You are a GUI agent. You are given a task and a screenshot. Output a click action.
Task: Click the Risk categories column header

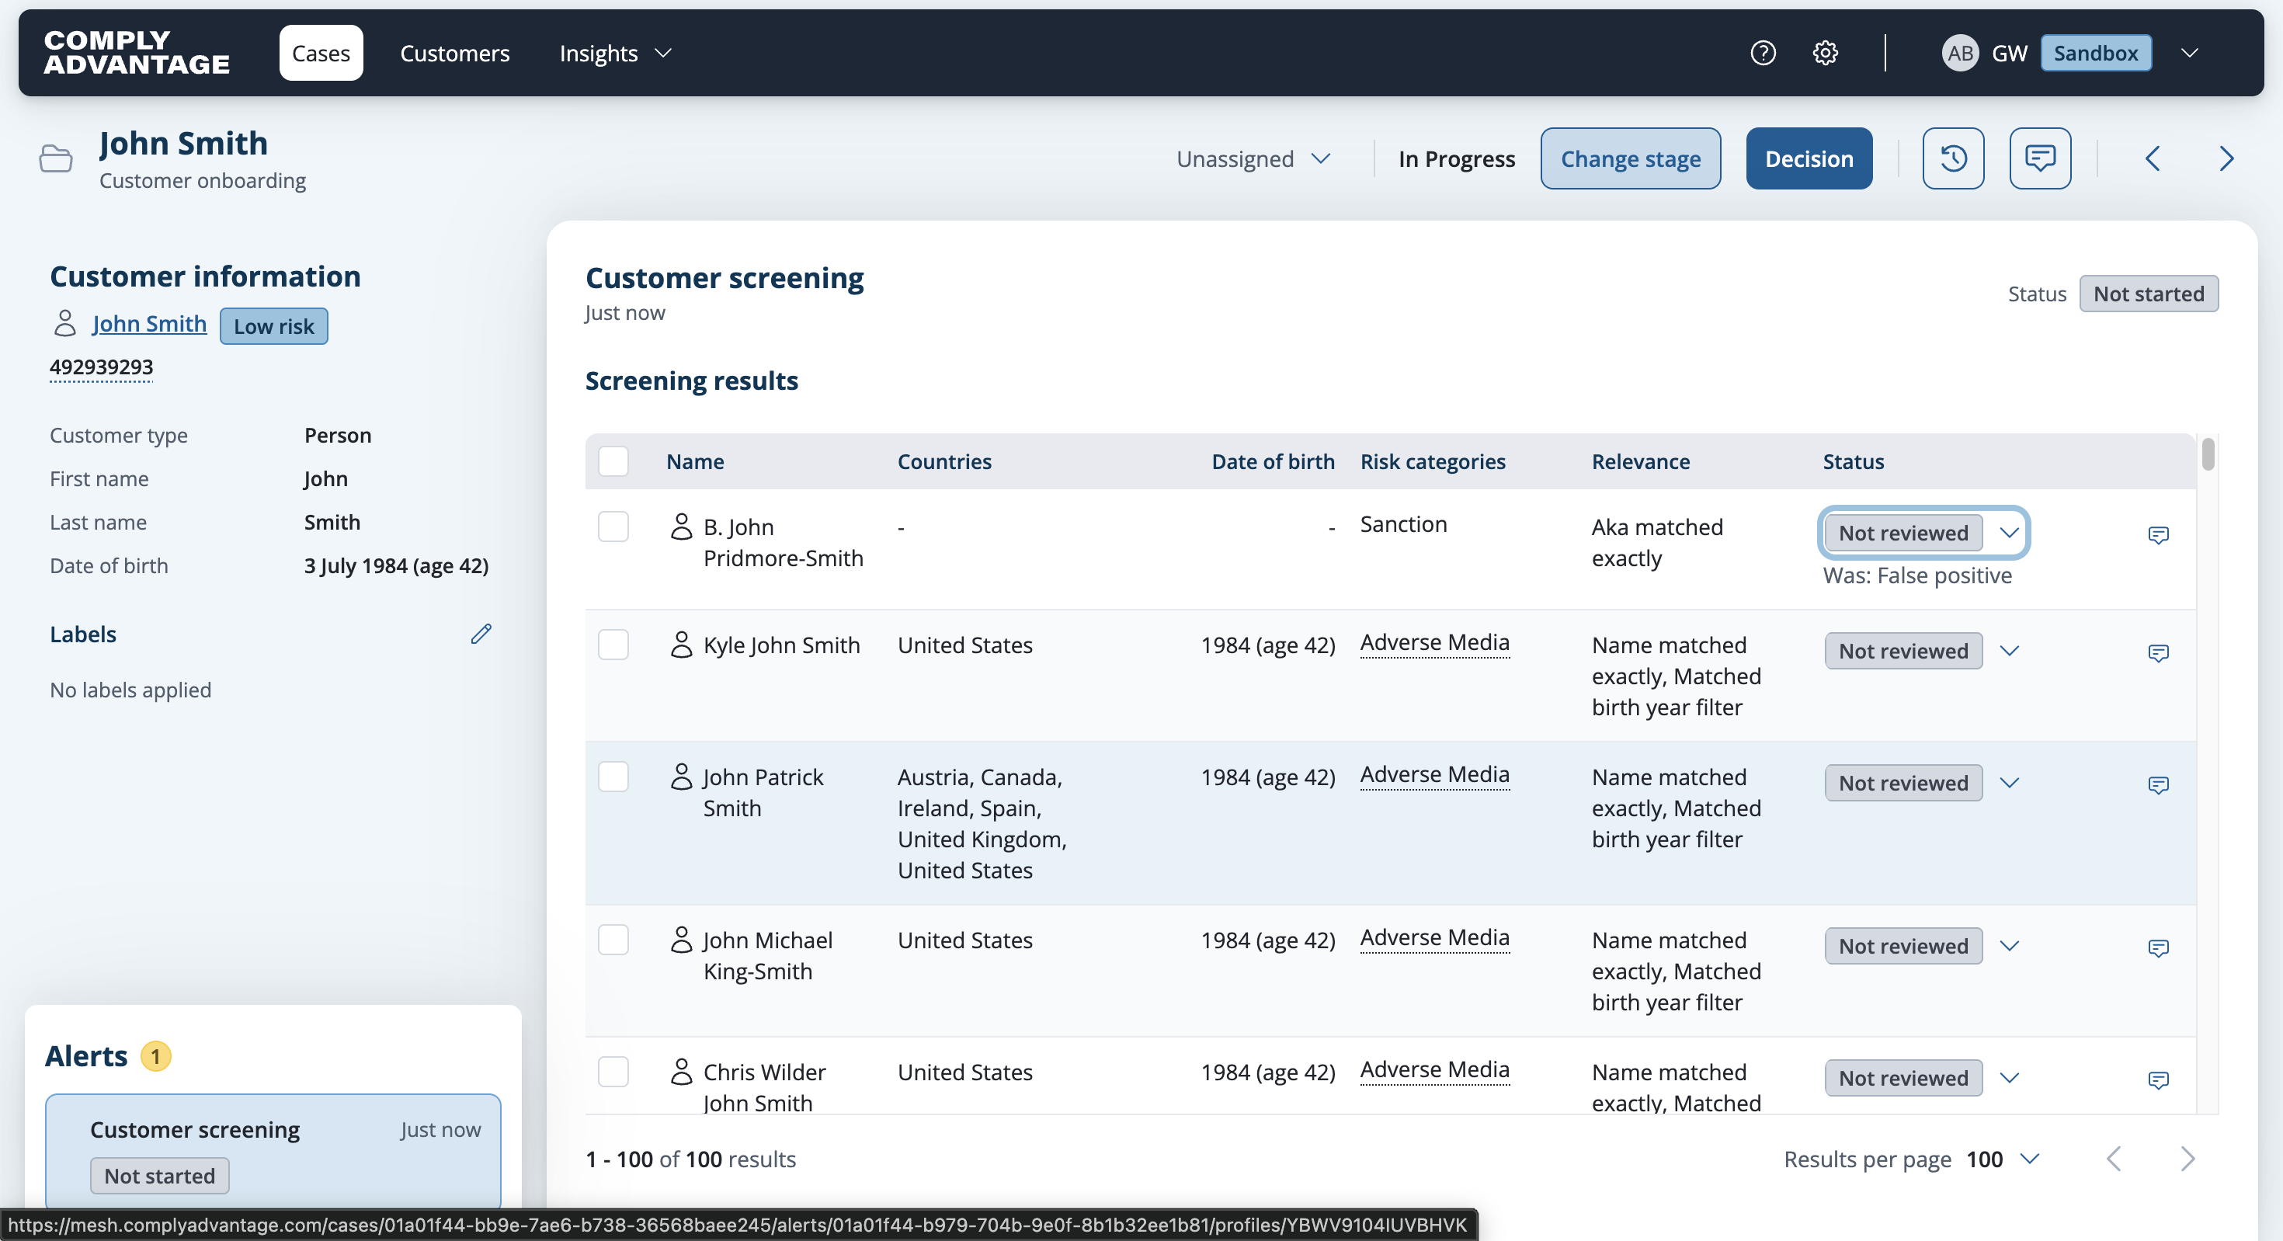[x=1433, y=461]
